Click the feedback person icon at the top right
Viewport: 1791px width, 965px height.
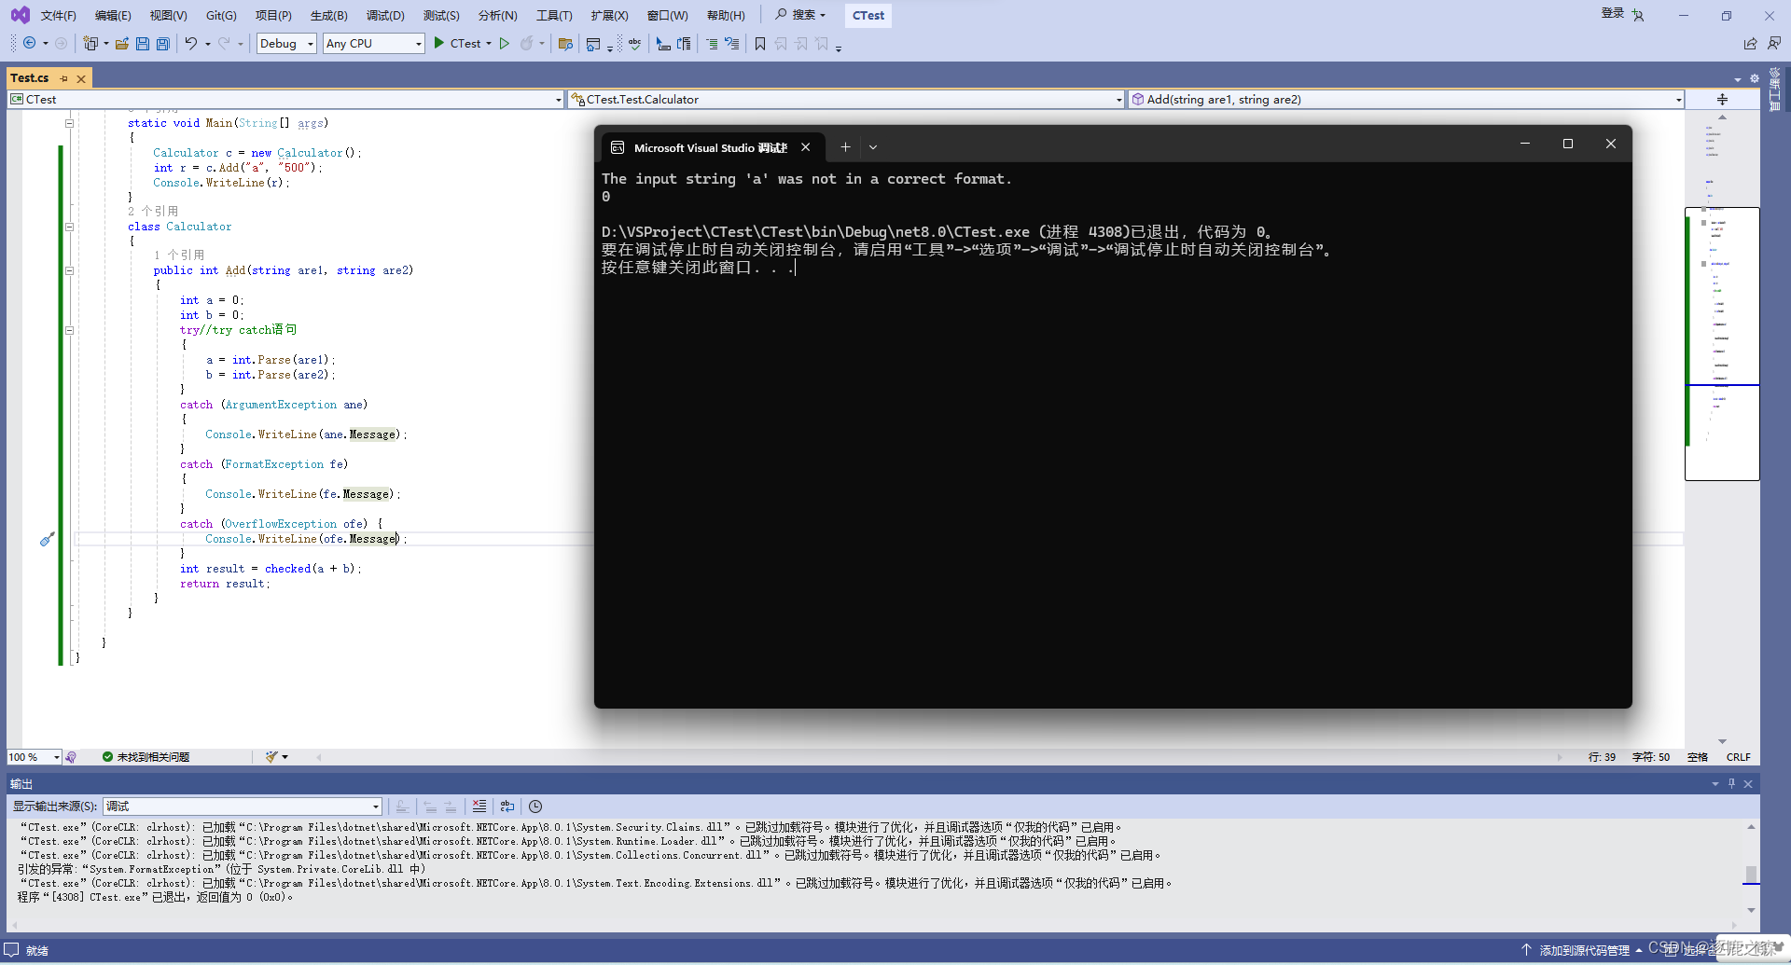coord(1774,43)
